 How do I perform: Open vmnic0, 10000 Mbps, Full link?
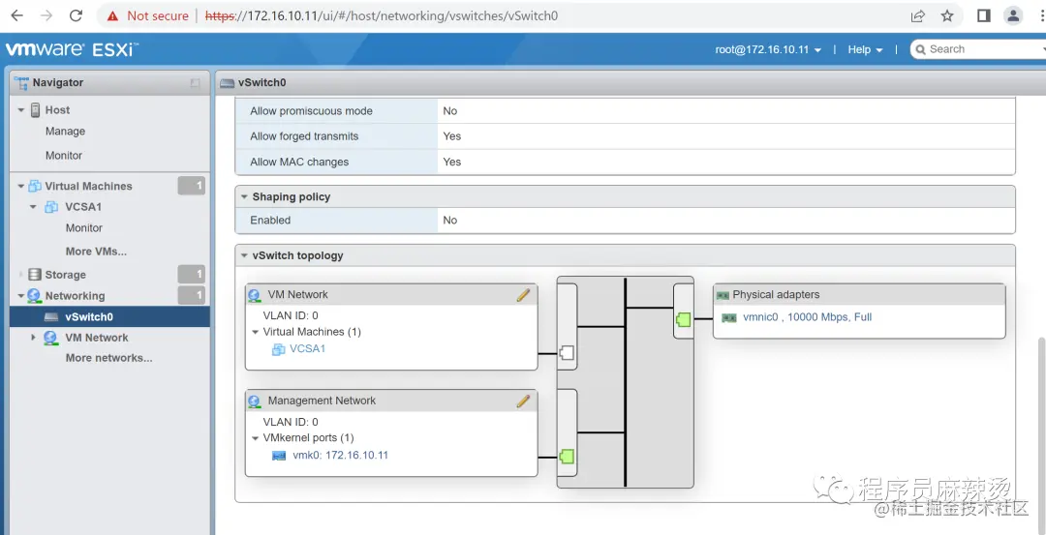(x=807, y=317)
